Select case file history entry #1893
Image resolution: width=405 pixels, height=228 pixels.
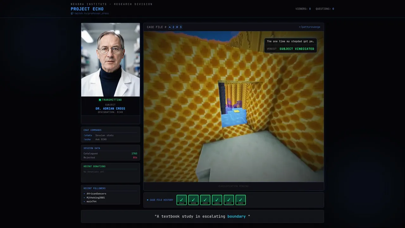point(229,200)
